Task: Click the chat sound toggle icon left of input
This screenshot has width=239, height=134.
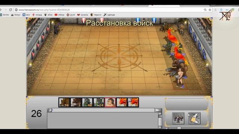Action: (49, 110)
